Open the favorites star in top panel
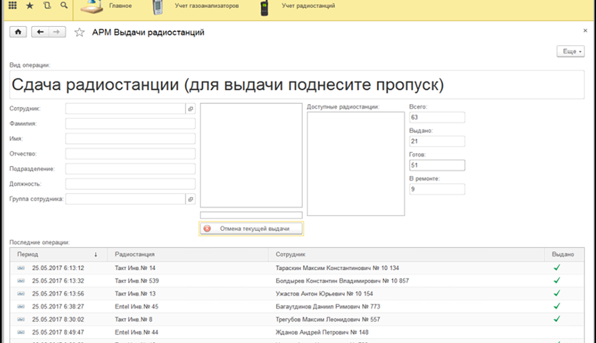 pos(30,6)
